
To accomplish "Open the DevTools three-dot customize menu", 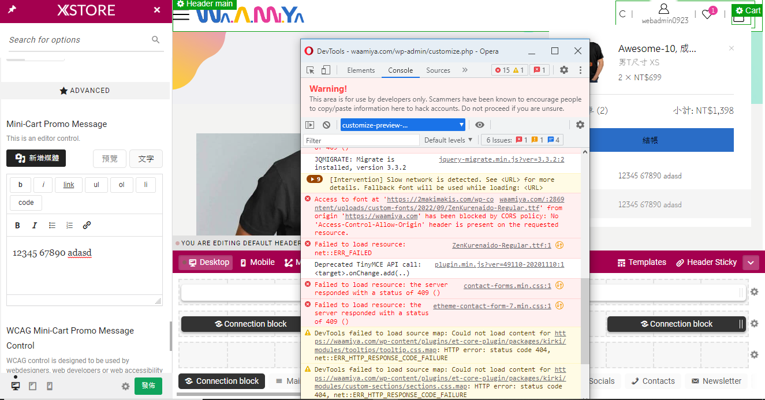I will pos(580,70).
